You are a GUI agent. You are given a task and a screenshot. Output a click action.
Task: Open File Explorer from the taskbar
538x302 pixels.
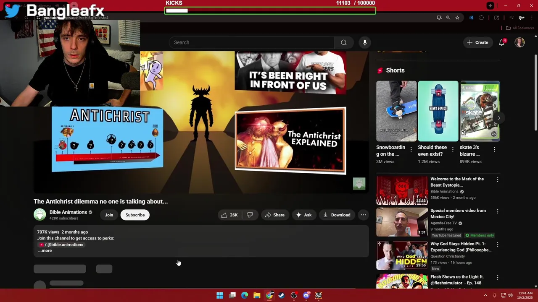257,295
